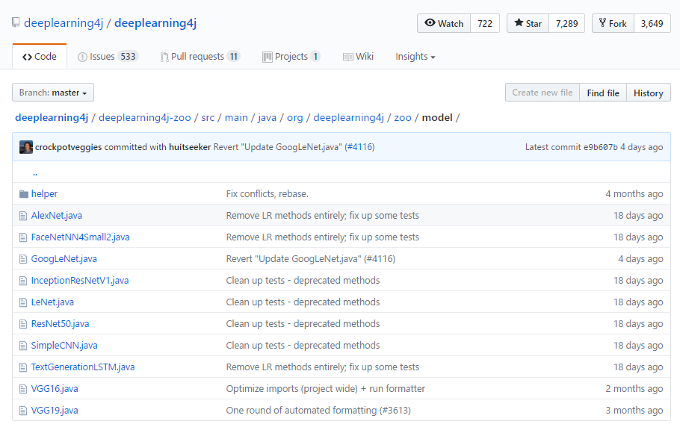Go to main folder in breadcrumb
This screenshot has height=433, width=680.
tap(236, 117)
